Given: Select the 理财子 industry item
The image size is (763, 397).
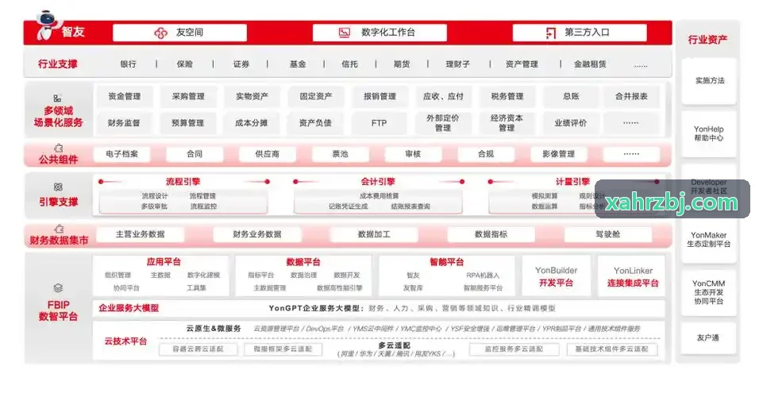Looking at the screenshot, I should pyautogui.click(x=458, y=64).
